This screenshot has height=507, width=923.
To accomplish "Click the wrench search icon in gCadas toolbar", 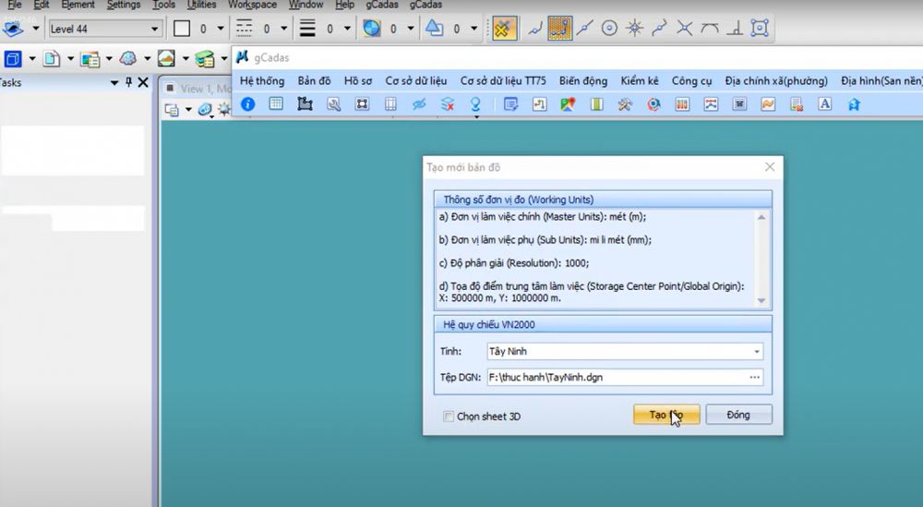I will tap(334, 104).
